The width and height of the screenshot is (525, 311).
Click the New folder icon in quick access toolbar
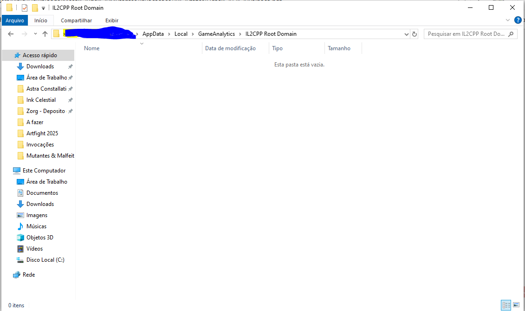(35, 8)
